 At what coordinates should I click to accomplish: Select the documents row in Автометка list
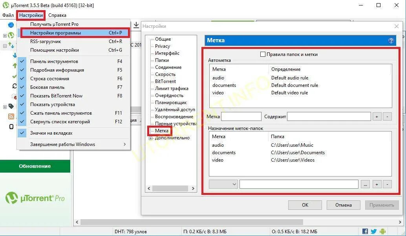pos(300,85)
